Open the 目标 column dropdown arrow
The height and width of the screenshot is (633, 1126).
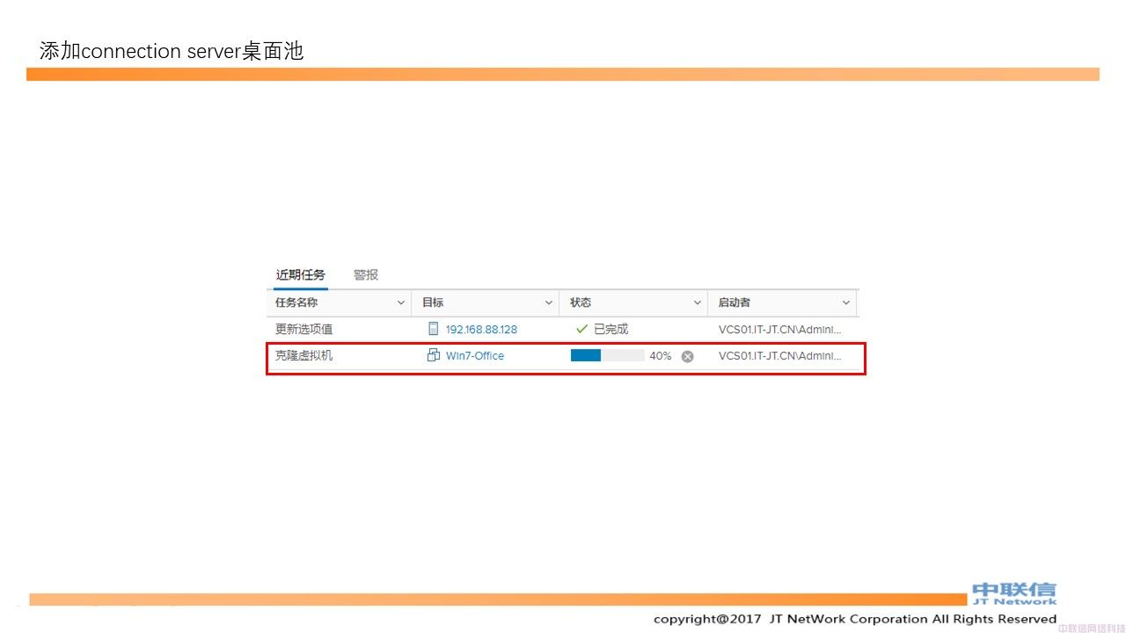[x=549, y=302]
